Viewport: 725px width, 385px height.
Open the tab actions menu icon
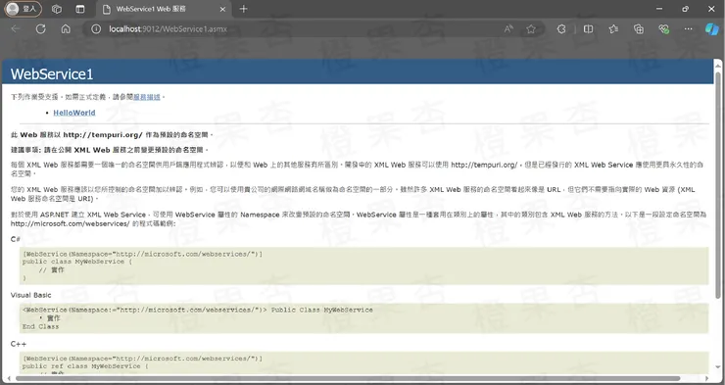coord(80,9)
